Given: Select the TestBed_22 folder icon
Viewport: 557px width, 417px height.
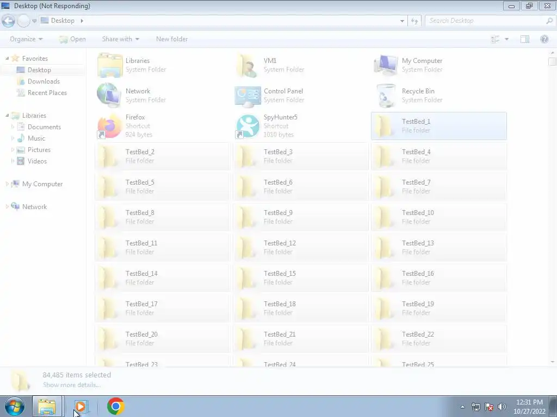Looking at the screenshot, I should [x=385, y=339].
